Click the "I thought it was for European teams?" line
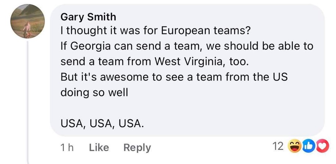Viewport: 336px width, 164px height. coord(155,31)
